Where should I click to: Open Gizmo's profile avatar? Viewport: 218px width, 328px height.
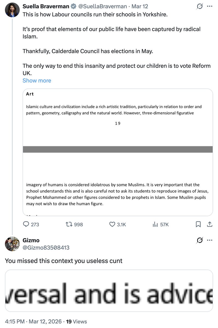point(12,244)
